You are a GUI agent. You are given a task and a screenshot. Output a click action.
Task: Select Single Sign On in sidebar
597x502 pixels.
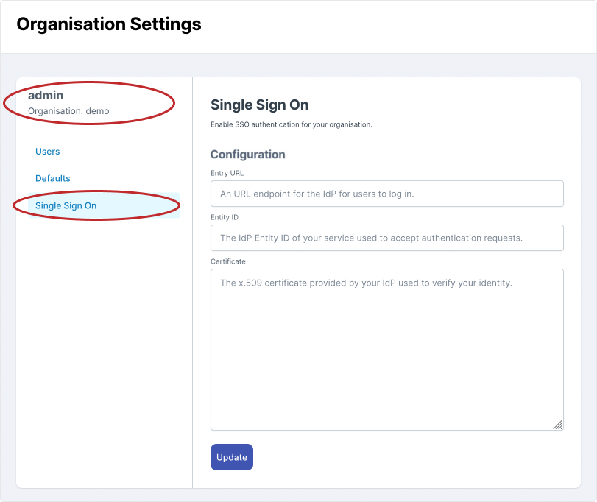tap(66, 205)
